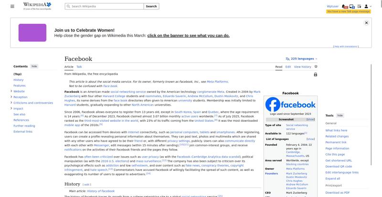The image size is (382, 197).
Task: Hide the Tools panel
Action: (340, 116)
